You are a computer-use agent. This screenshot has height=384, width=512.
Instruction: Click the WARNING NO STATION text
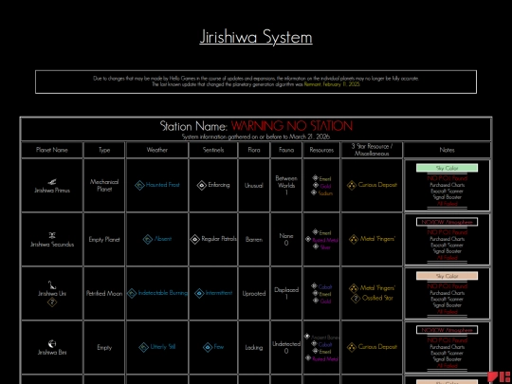(x=292, y=126)
